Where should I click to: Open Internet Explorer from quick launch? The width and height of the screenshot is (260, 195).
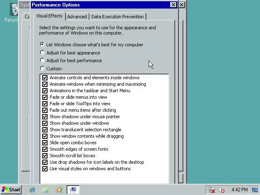[32, 190]
